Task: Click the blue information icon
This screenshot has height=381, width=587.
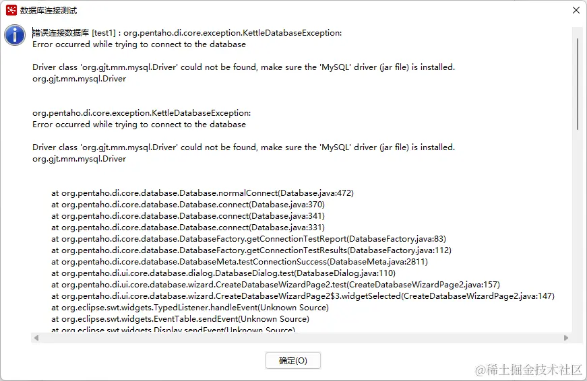Action: tap(15, 35)
